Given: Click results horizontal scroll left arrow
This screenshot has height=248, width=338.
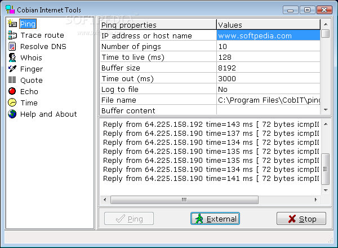Looking at the screenshot, I should [x=105, y=200].
